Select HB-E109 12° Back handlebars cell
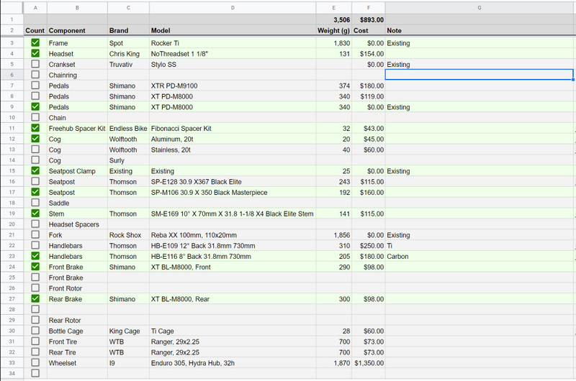Screen dimensions: 576x381 tap(233, 245)
